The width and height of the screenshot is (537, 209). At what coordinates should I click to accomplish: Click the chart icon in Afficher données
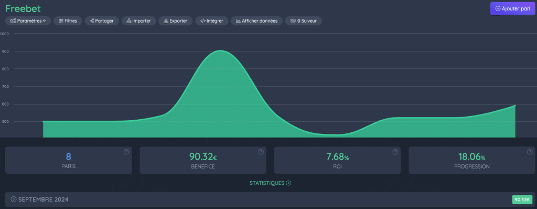[x=238, y=21]
